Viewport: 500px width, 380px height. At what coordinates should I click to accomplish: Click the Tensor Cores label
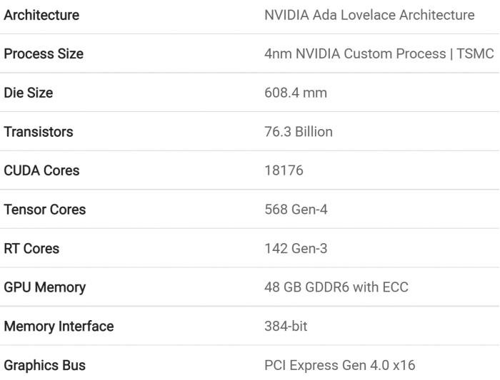click(44, 210)
